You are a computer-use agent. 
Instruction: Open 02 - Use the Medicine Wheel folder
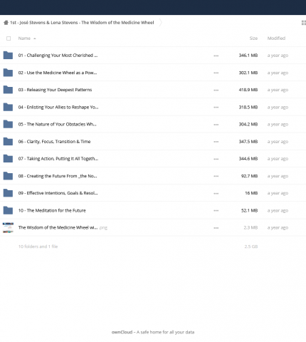click(x=58, y=73)
